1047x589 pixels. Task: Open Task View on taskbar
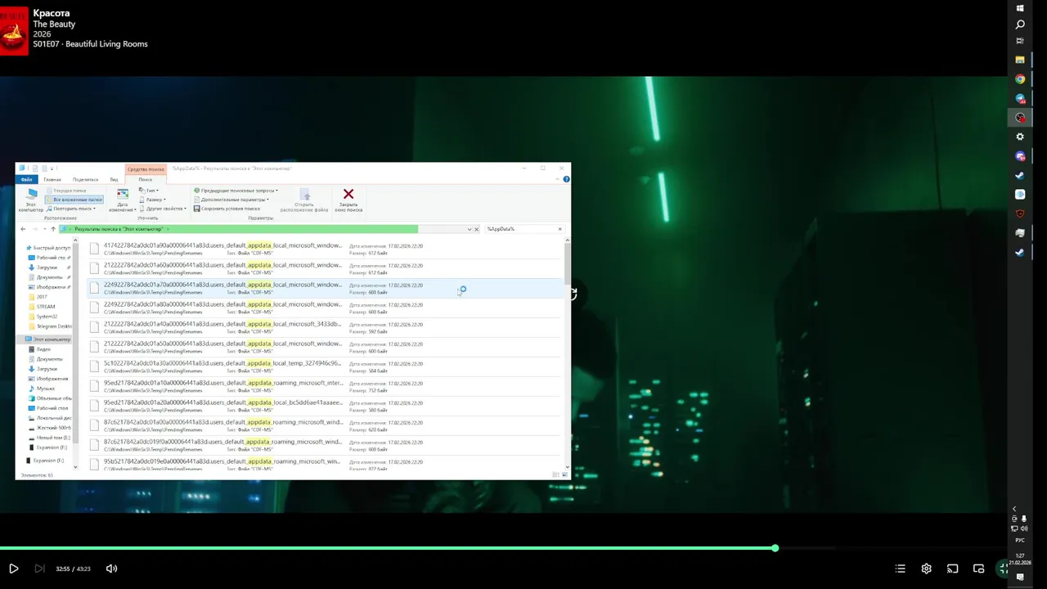pyautogui.click(x=1020, y=41)
